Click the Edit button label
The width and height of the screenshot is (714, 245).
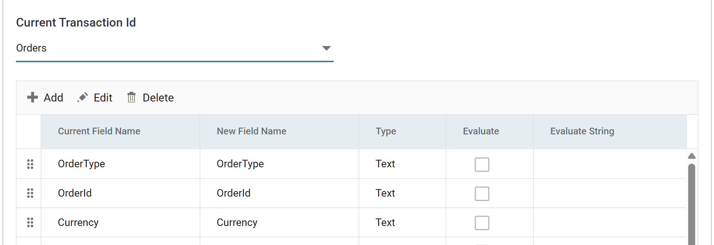tap(103, 98)
